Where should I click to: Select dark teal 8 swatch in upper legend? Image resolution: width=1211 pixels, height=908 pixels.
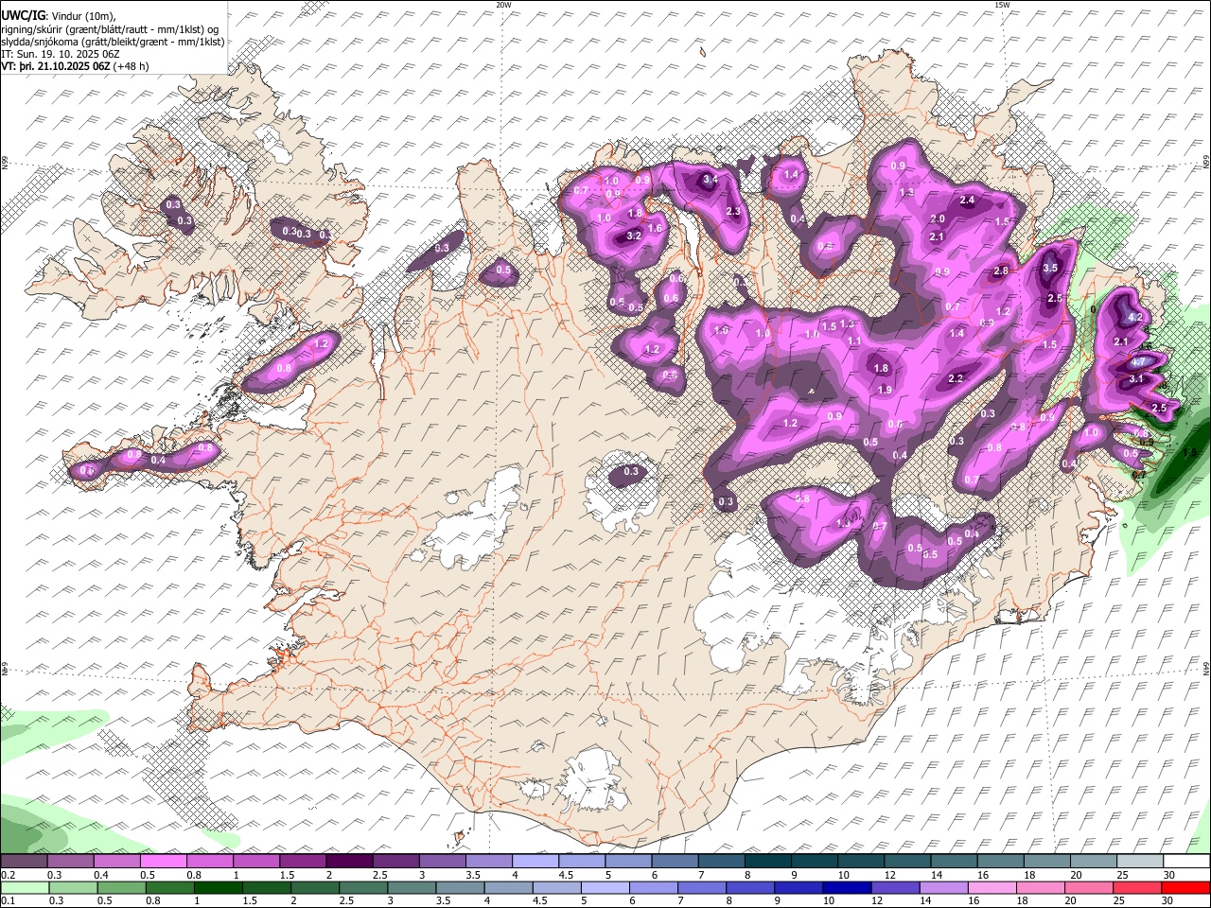768,862
